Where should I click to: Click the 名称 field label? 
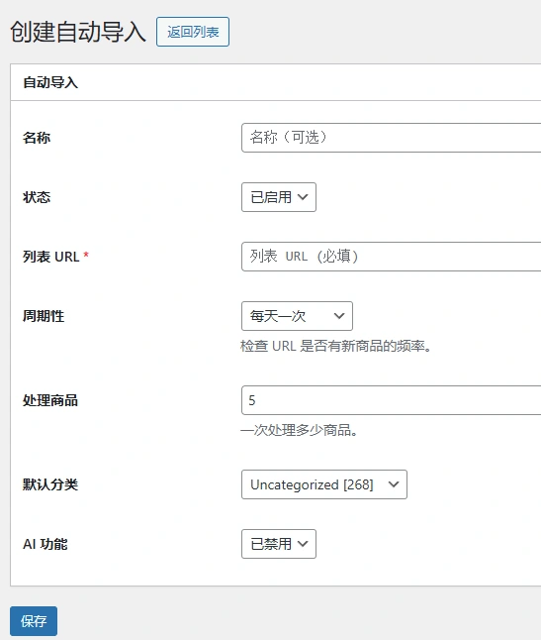[37, 138]
